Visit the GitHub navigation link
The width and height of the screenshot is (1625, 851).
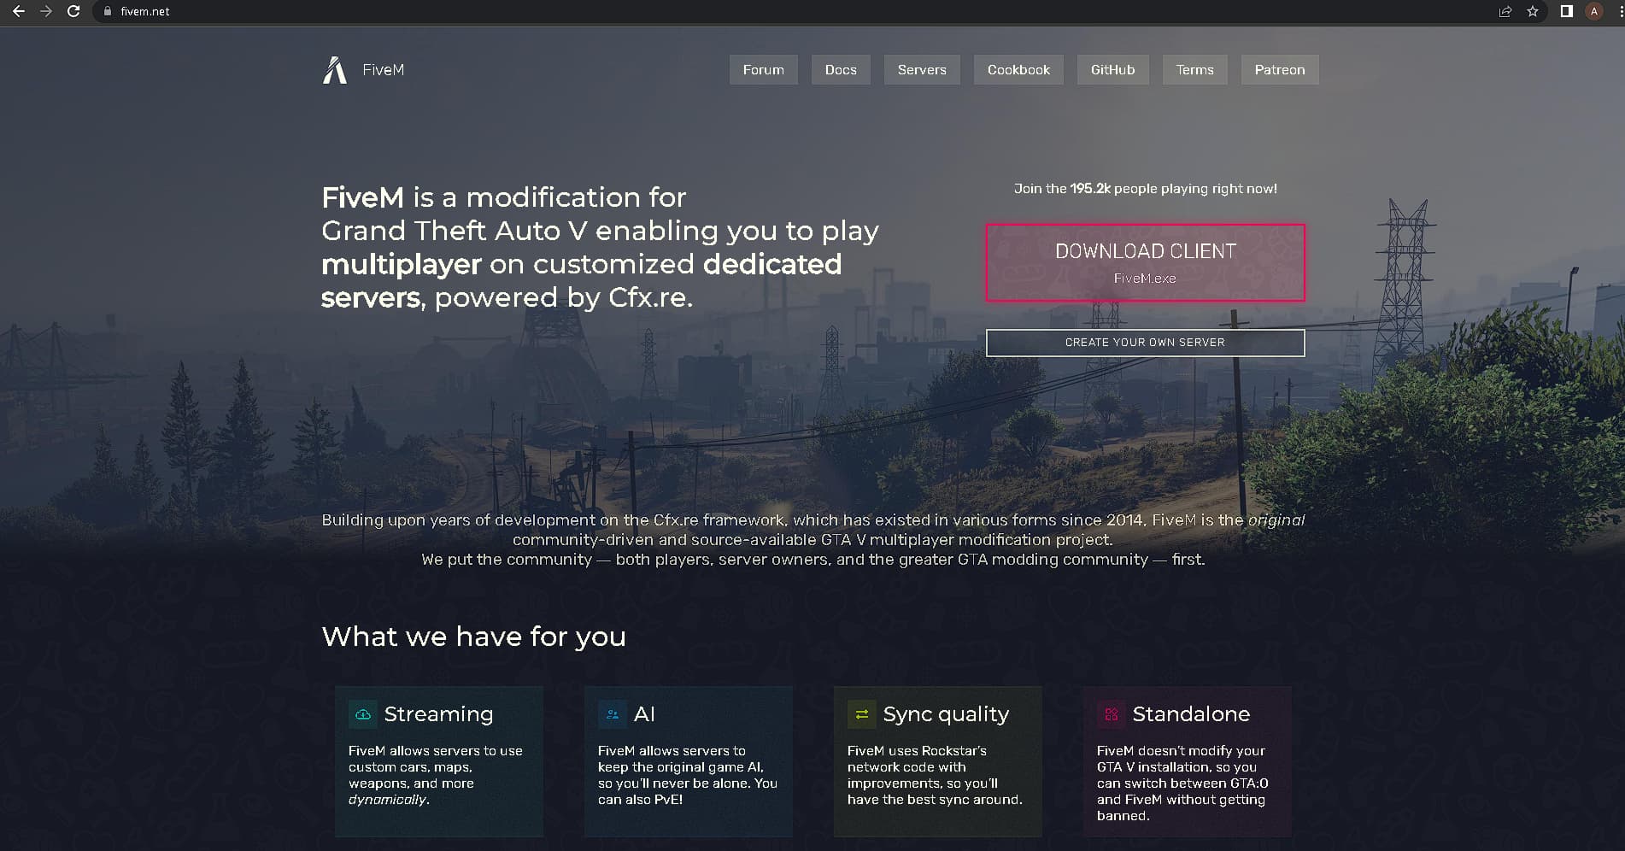click(x=1112, y=70)
